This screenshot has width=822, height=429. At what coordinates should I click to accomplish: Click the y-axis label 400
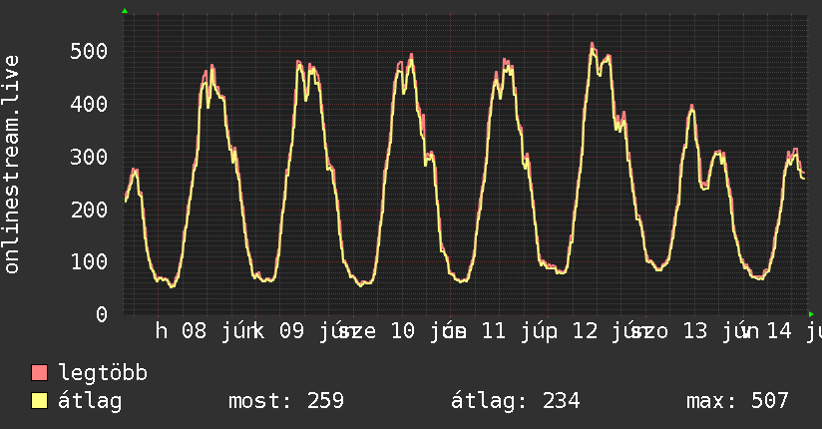(89, 104)
